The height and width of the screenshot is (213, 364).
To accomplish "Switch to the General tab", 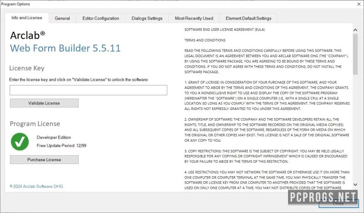I will (x=62, y=18).
